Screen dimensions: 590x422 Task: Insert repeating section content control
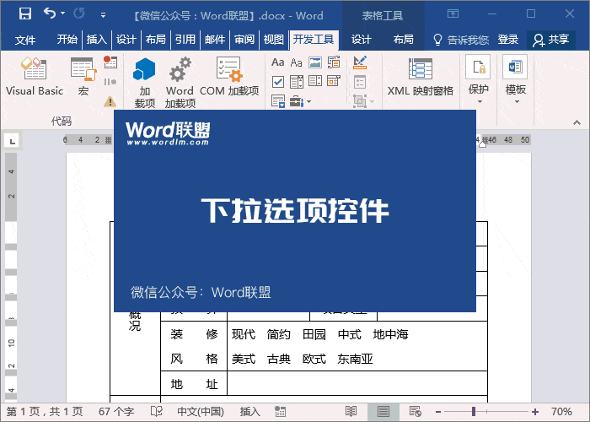click(278, 101)
